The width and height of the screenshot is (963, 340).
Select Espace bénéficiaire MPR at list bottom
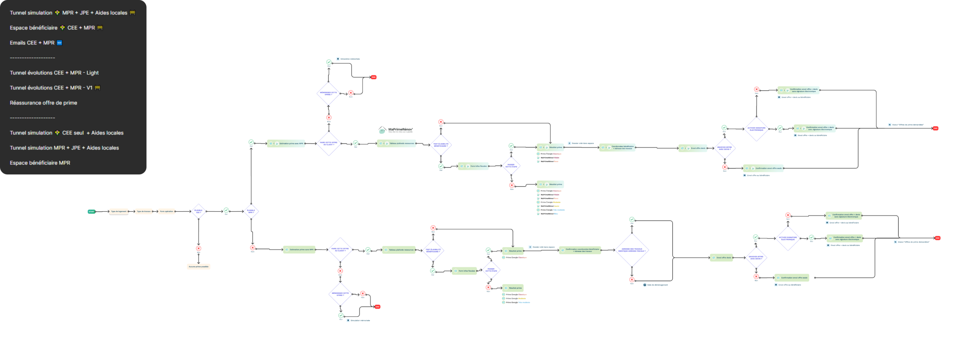pyautogui.click(x=40, y=163)
